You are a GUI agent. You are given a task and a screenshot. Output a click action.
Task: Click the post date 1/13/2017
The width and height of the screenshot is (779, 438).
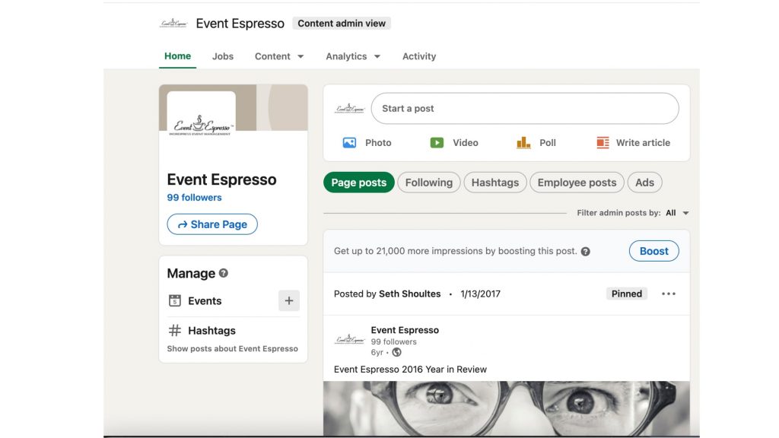[481, 294]
